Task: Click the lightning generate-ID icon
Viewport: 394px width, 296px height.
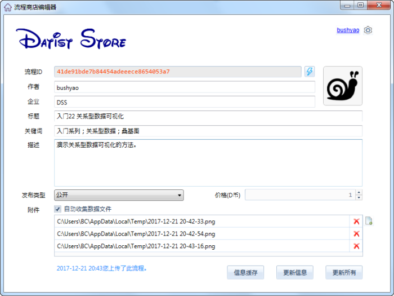Action: click(x=310, y=72)
